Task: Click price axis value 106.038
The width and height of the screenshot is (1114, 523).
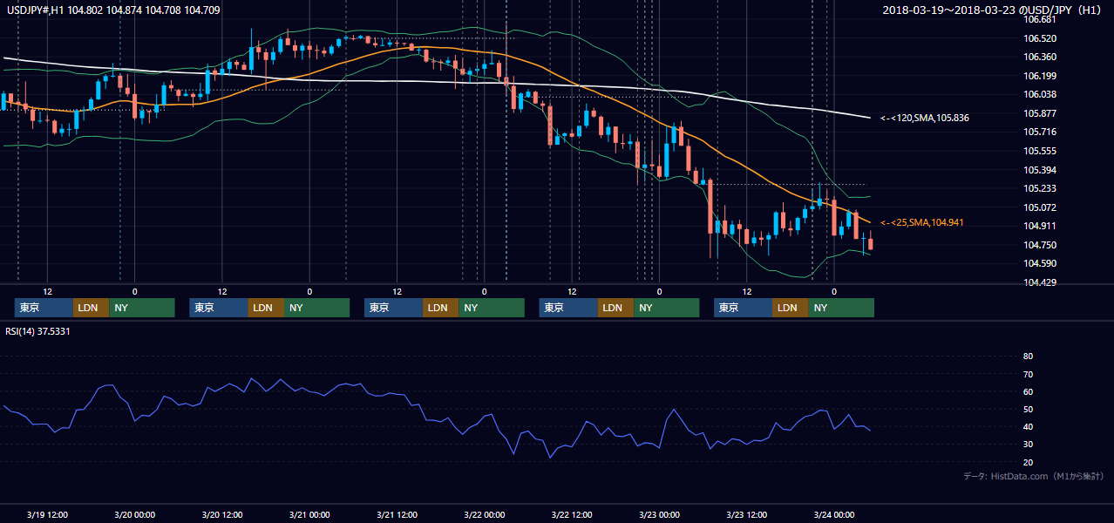Action: coord(1040,94)
